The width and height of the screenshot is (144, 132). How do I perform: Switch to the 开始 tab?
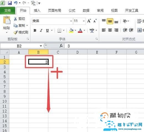coord(23,11)
